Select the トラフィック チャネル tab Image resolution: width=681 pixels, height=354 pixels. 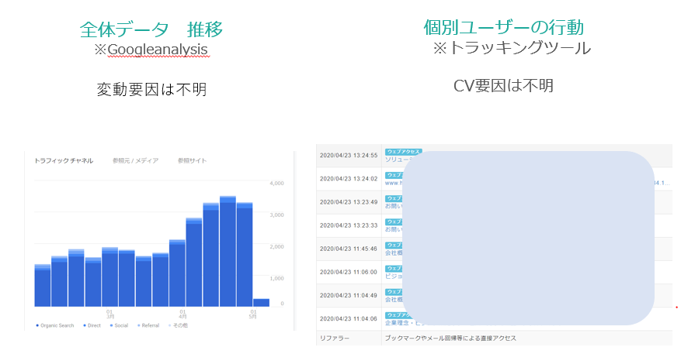tap(64, 160)
